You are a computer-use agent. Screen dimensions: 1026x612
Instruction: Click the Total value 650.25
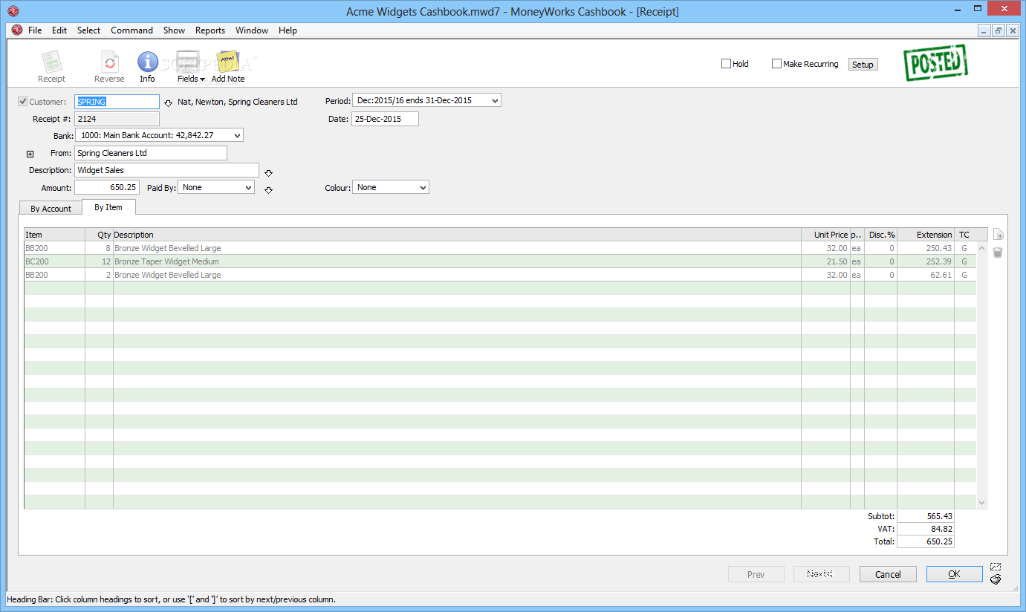click(x=926, y=542)
